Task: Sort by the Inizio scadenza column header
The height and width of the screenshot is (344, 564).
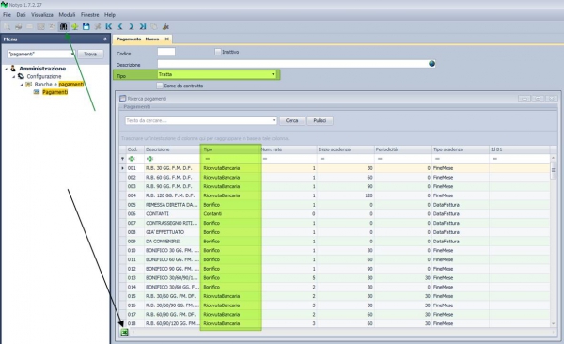Action: 345,149
